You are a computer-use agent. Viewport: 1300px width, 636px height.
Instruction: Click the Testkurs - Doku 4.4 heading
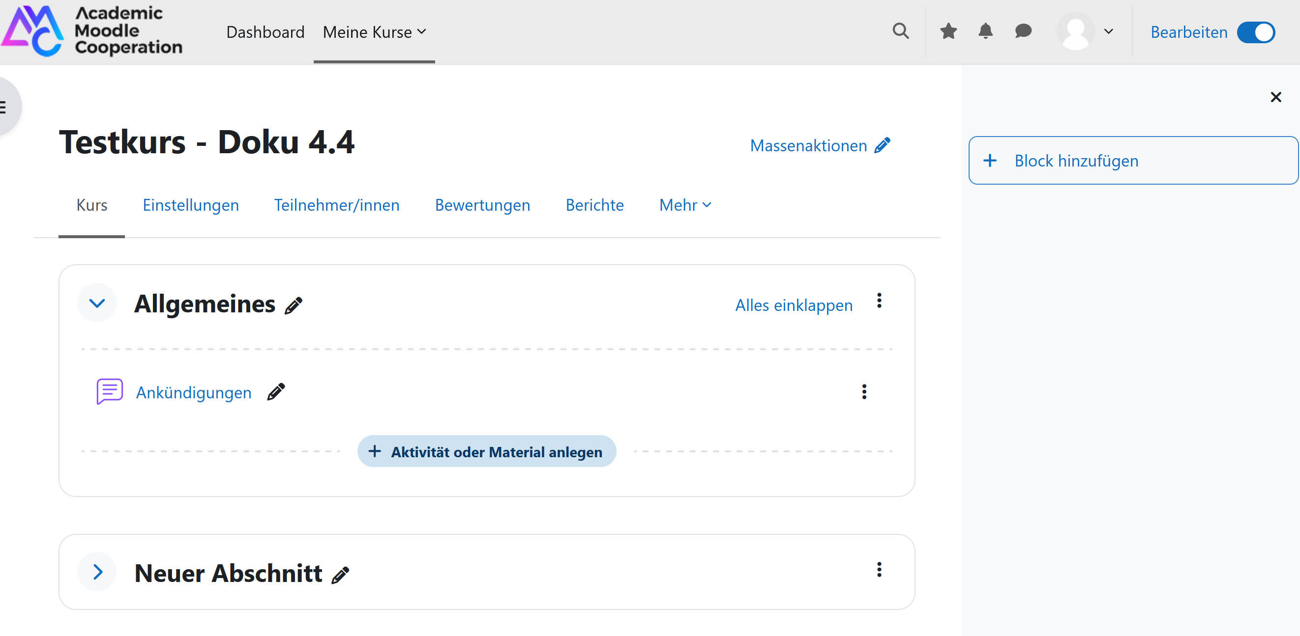207,141
